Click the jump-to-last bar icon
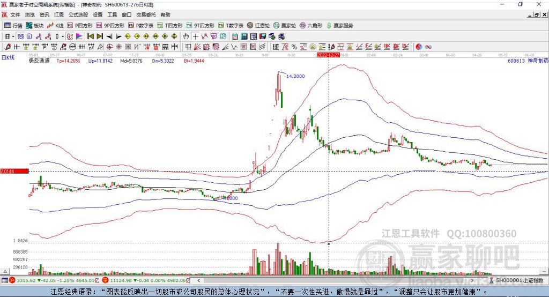This screenshot has width=549, height=297. 100,36
